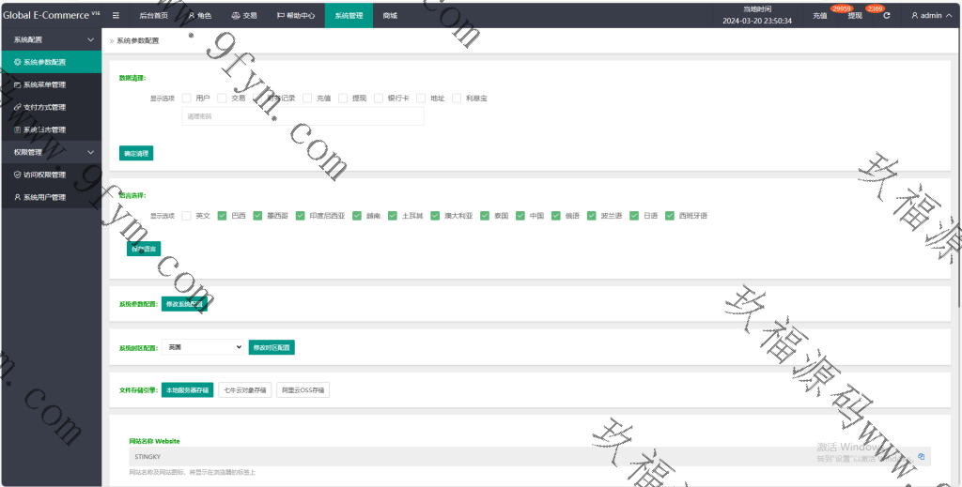The image size is (962, 487).
Task: Collapse the 系统配置 sidebar group
Action: pos(90,40)
